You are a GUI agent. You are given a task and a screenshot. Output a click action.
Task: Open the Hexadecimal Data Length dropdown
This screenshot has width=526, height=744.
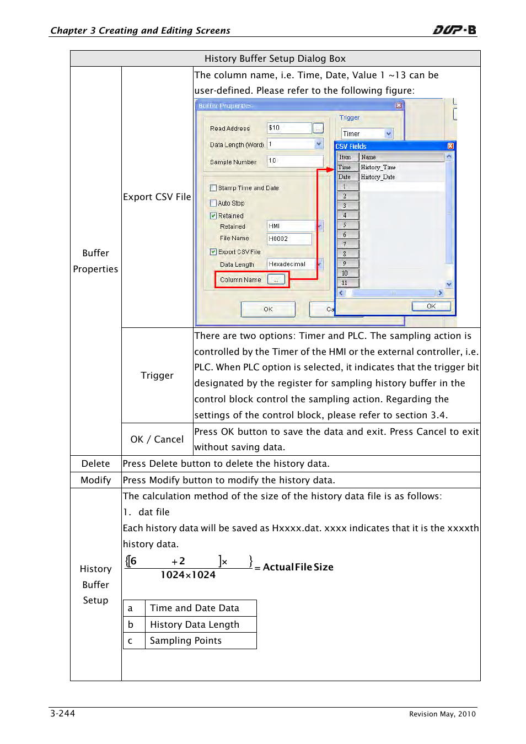pyautogui.click(x=319, y=264)
